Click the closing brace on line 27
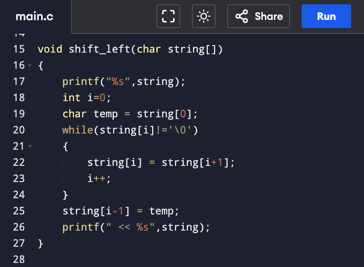The width and height of the screenshot is (364, 267). point(41,243)
